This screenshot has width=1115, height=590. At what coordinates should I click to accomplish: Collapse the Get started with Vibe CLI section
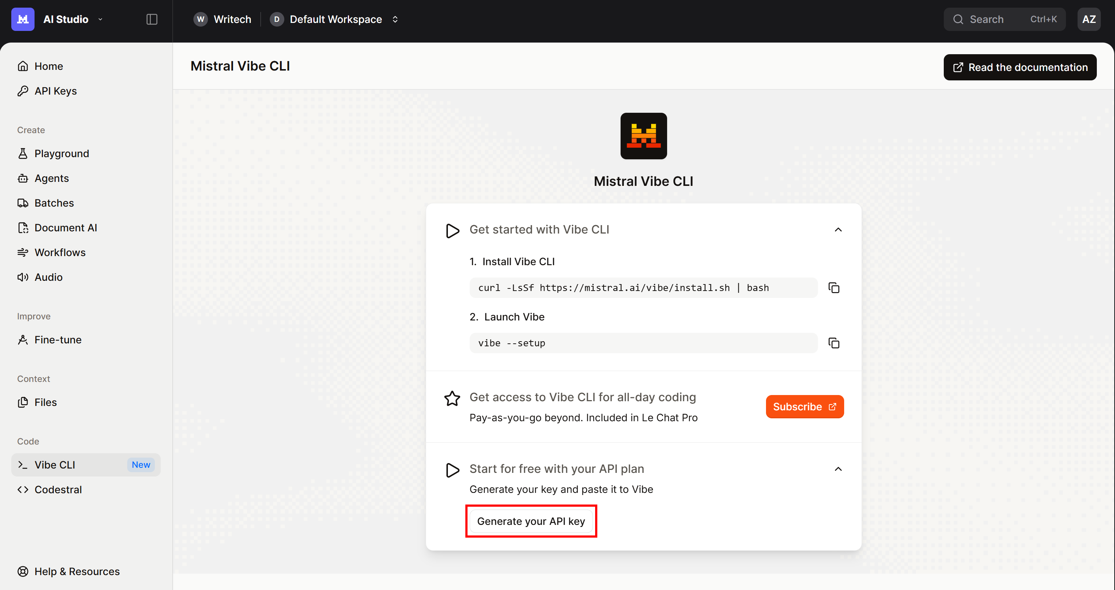tap(838, 229)
